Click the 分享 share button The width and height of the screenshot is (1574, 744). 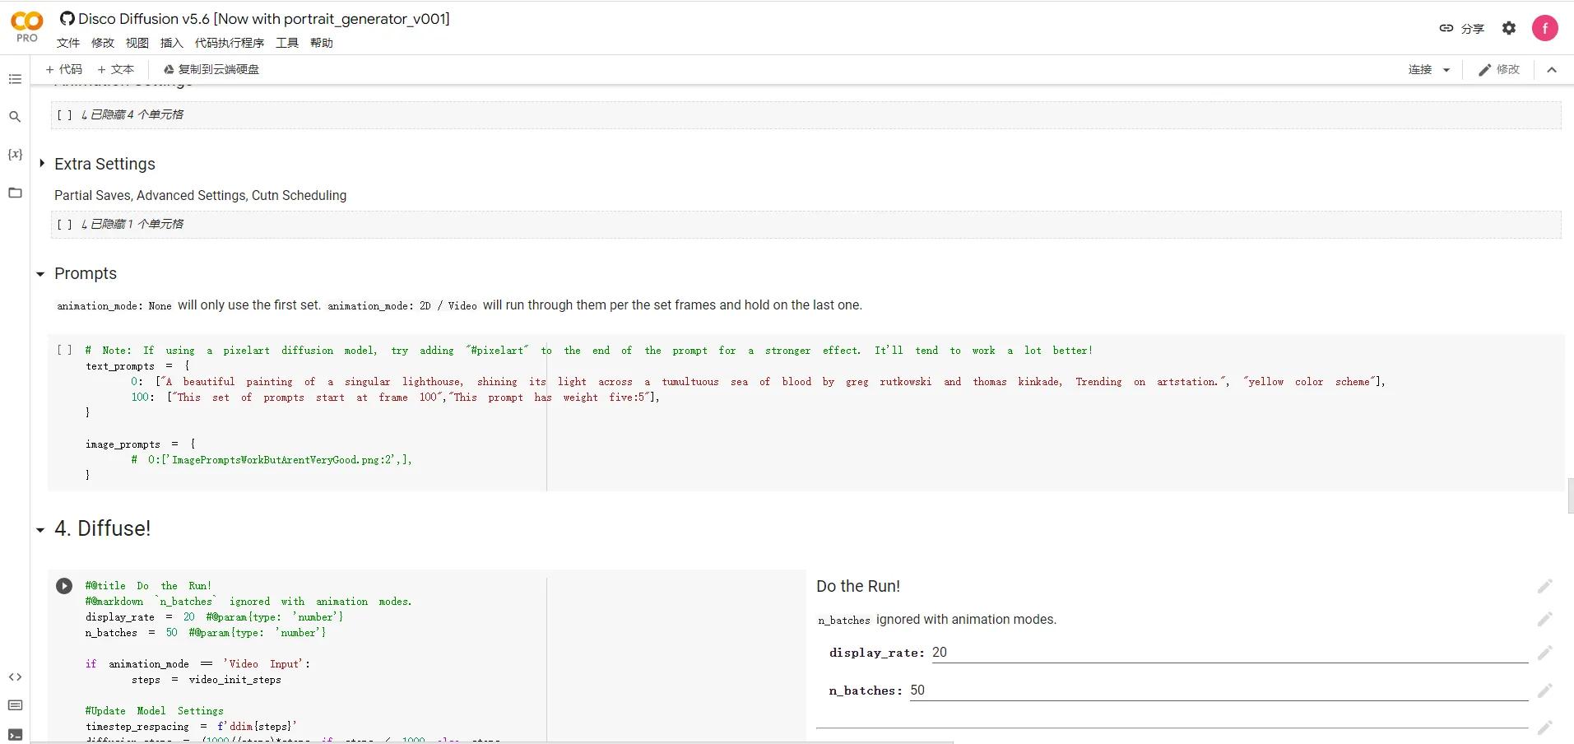(1461, 28)
